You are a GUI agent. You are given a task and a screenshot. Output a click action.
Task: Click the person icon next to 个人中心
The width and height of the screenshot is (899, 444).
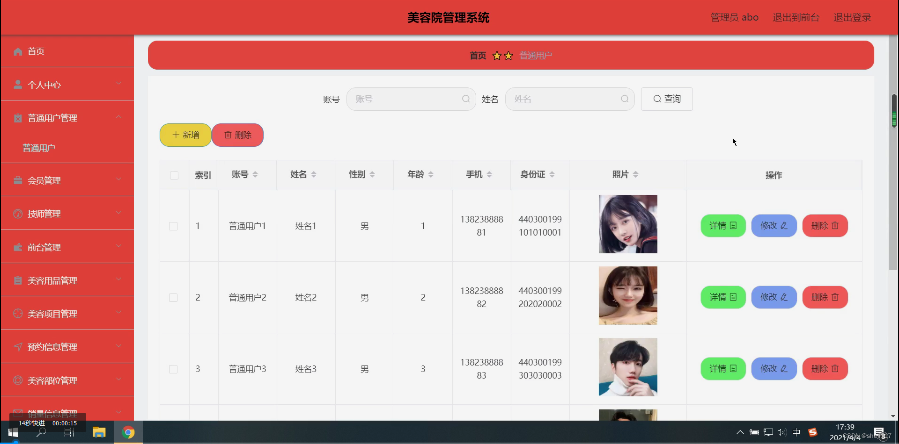(x=18, y=84)
